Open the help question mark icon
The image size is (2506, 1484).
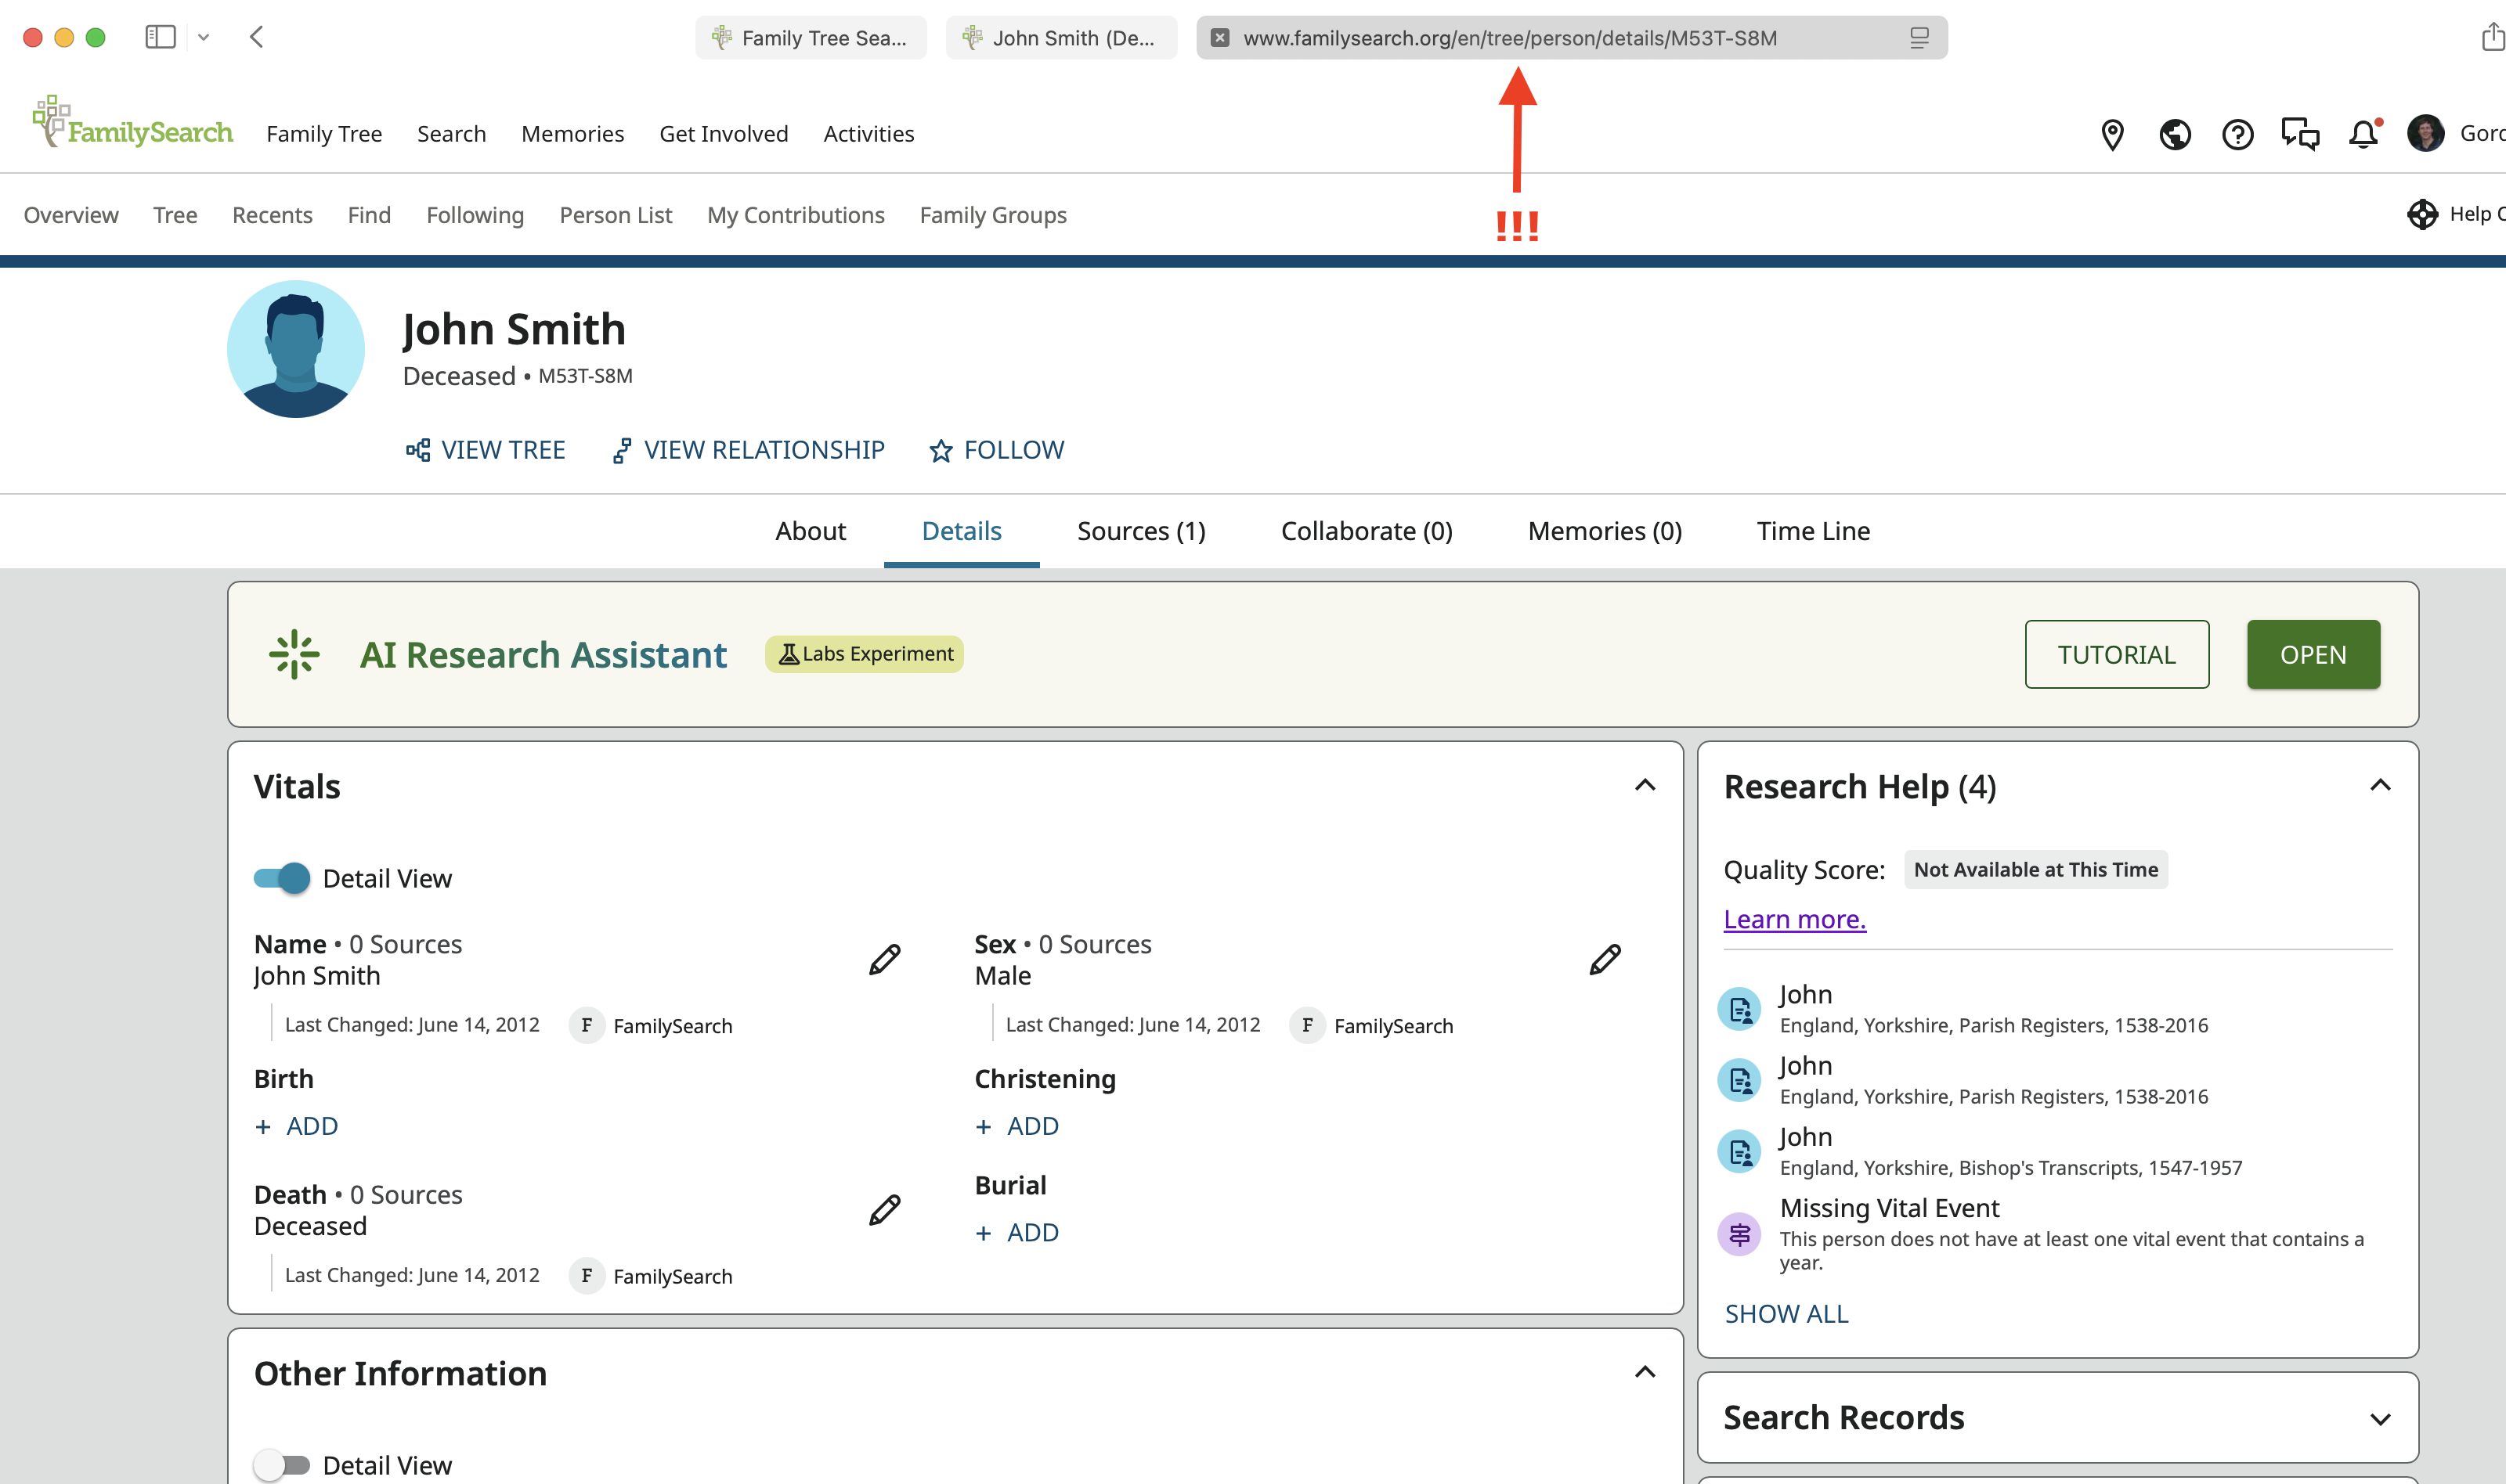point(2238,134)
